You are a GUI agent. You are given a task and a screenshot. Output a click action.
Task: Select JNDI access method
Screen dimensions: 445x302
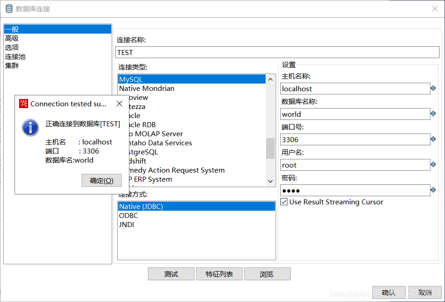coord(196,224)
